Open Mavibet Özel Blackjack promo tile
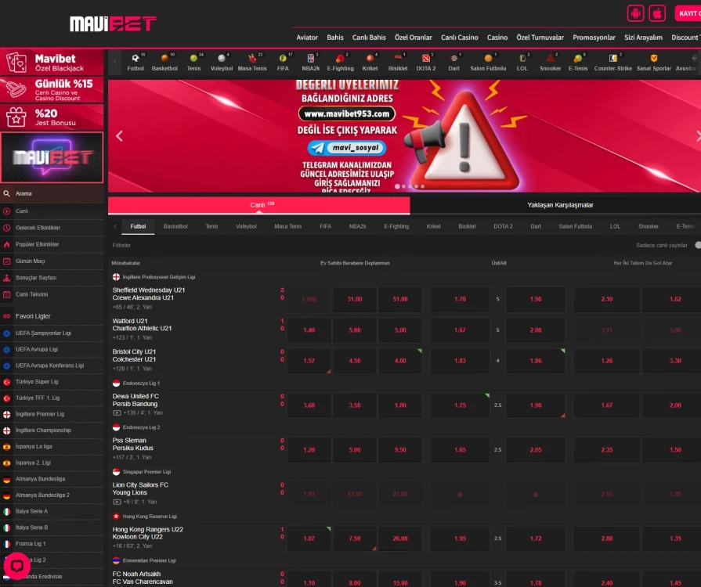701x587 pixels. (52, 63)
